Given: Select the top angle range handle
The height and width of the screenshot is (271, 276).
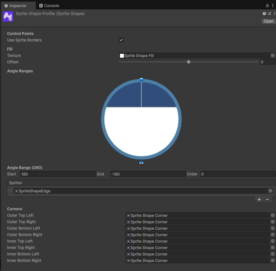Looking at the screenshot, I should click(141, 80).
